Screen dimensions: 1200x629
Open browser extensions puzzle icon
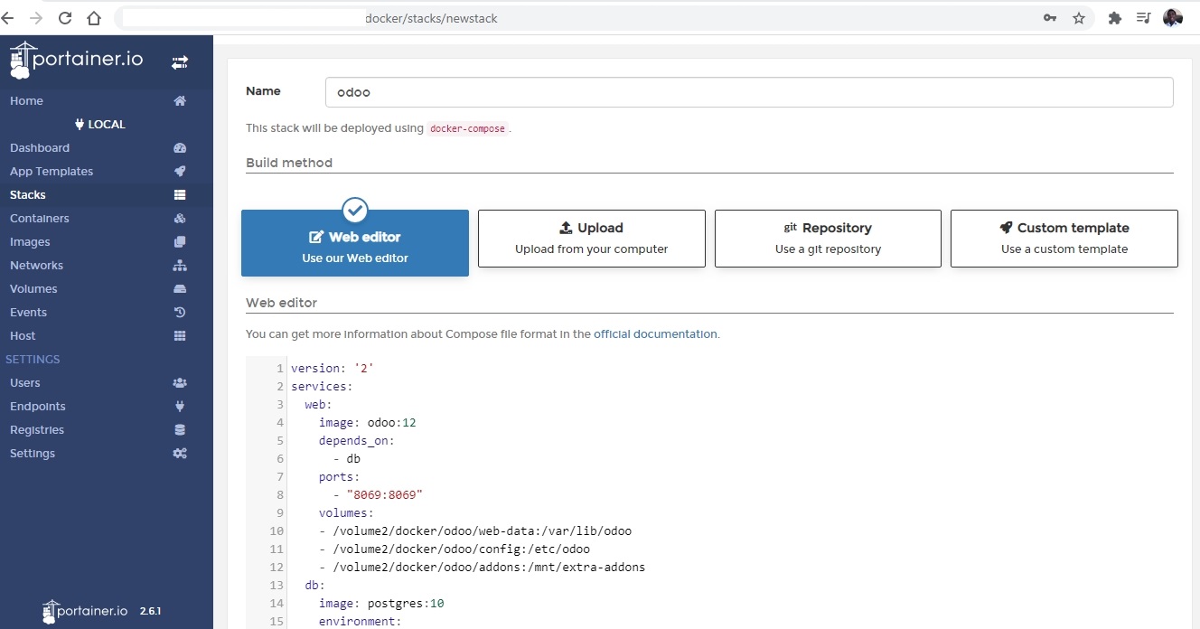(x=1115, y=18)
